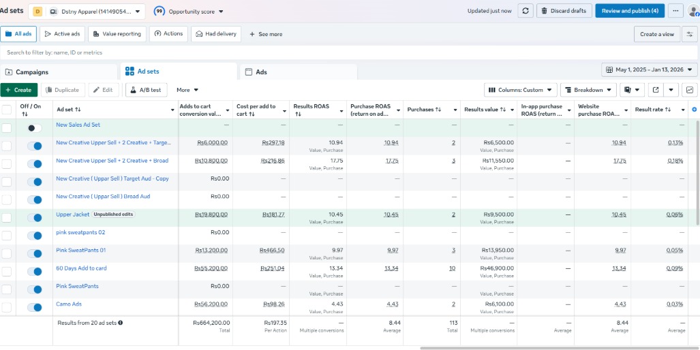Screen dimensions: 700x350
Task: Click the Rs664,200.00 total value
Action: point(211,322)
